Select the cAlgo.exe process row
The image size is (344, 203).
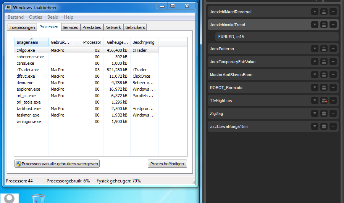point(87,50)
